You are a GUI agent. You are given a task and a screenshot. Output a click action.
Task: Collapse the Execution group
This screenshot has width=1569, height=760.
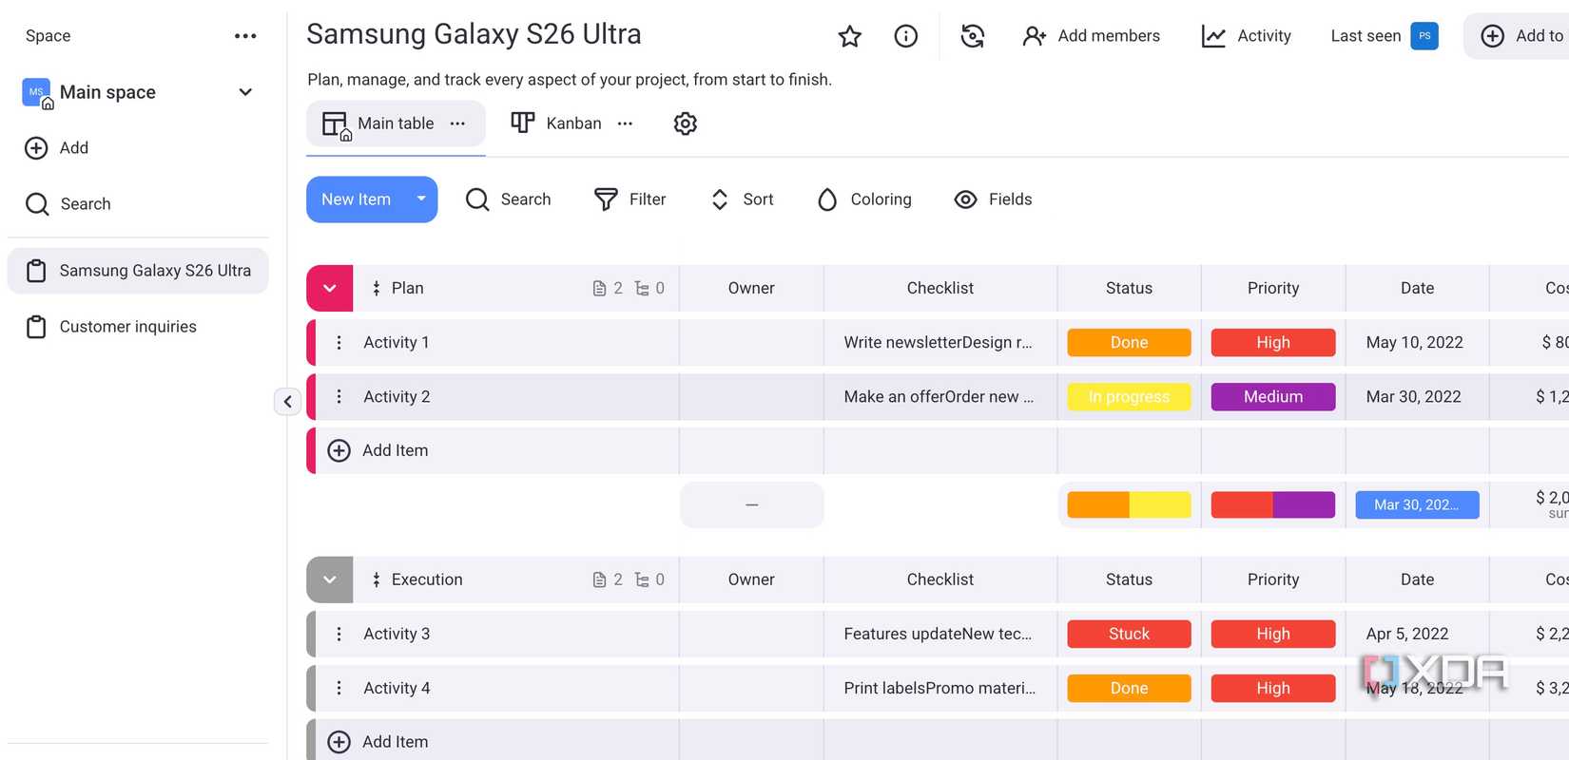pos(330,579)
